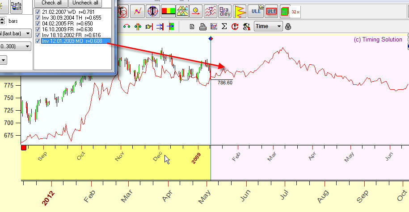409x212 pixels.
Task: Toggle the Inv 30.09.2004 TH checkbox
Action: (38, 18)
